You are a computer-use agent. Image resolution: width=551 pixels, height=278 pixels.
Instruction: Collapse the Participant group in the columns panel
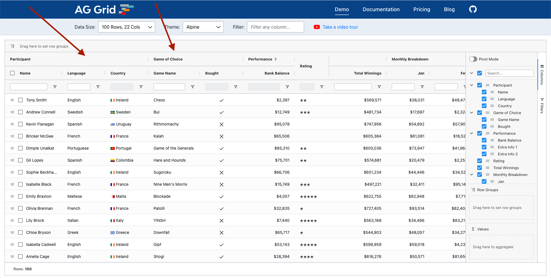[472, 85]
